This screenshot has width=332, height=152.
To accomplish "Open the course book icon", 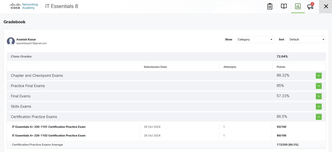I will [284, 6].
